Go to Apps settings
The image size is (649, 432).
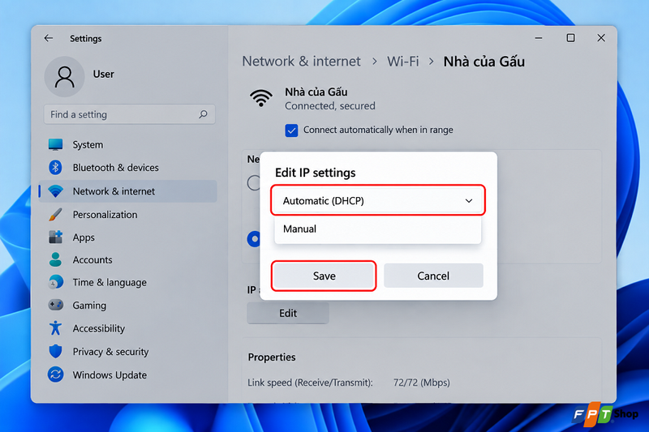(127, 237)
